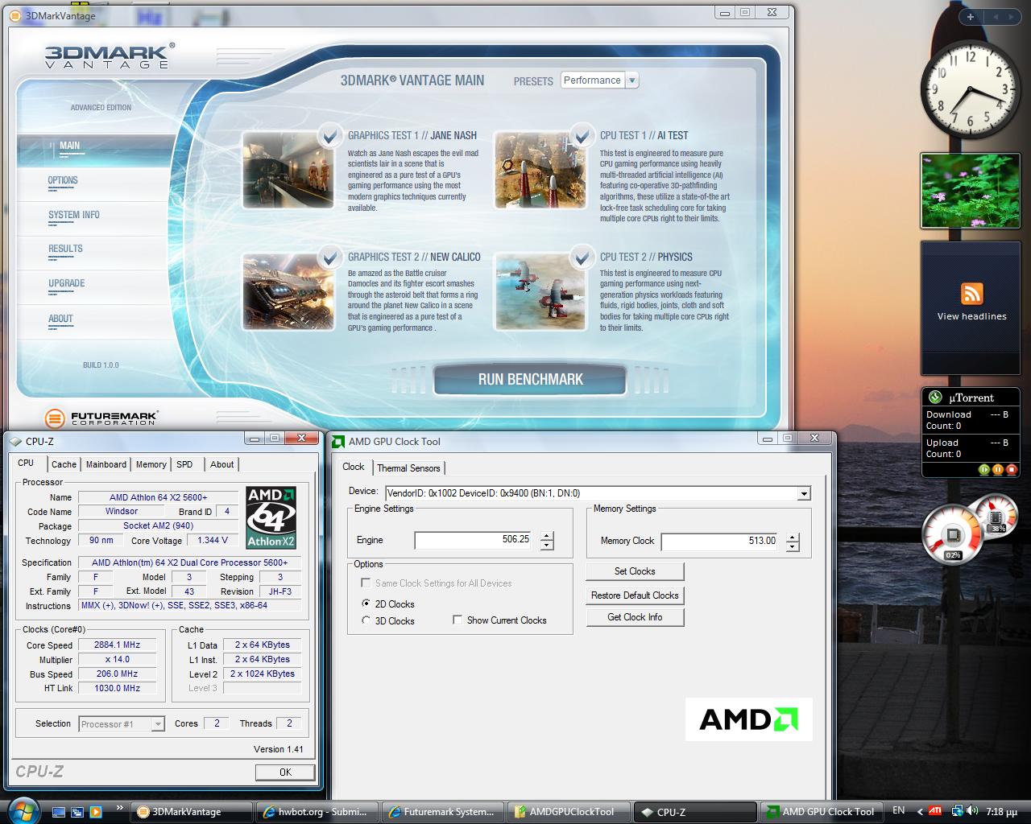This screenshot has height=824, width=1031.
Task: Click the RSS feed icon
Action: 971,294
